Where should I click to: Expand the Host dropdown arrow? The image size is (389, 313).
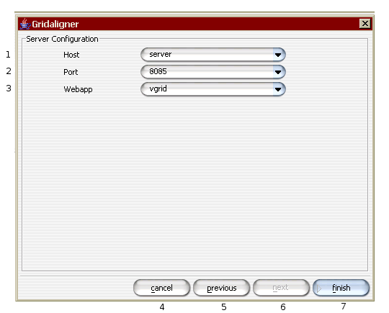click(x=278, y=55)
